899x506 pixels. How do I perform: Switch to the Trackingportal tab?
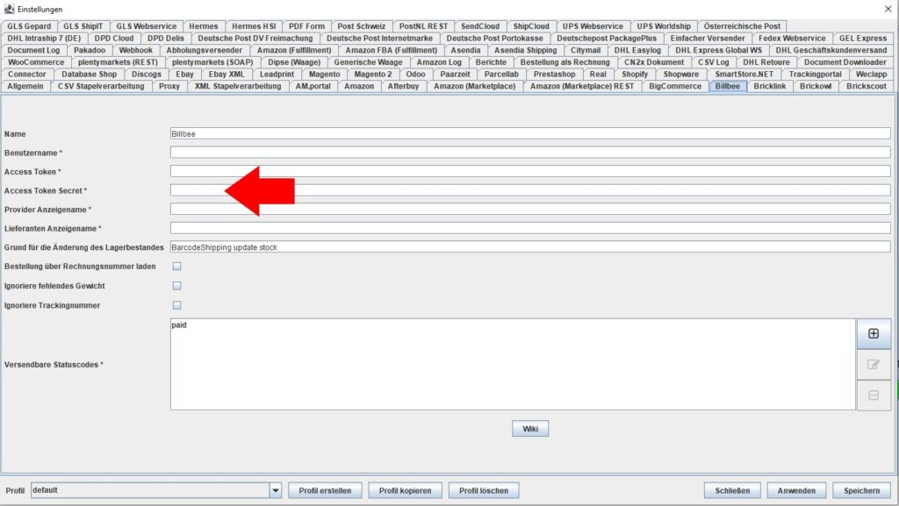815,75
